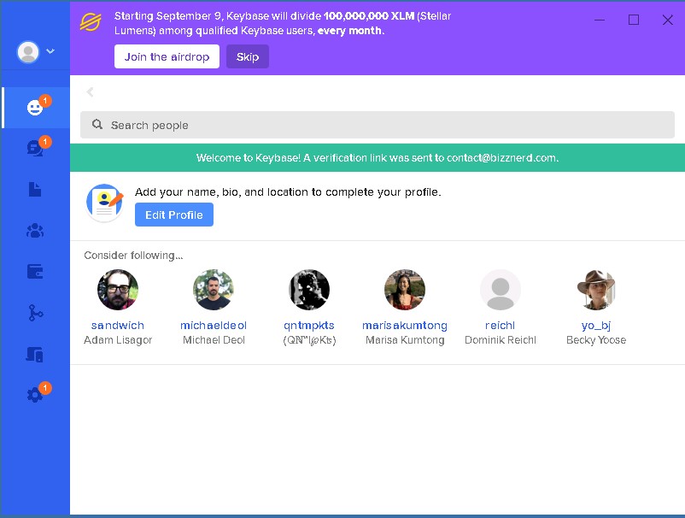Open qntmpkts's avatar photo

(309, 290)
